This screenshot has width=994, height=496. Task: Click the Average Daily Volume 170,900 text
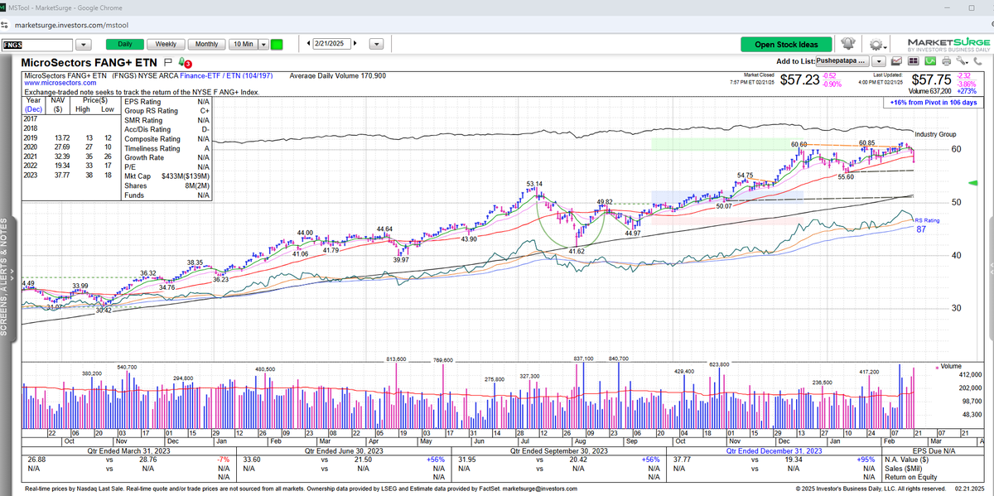pyautogui.click(x=338, y=75)
